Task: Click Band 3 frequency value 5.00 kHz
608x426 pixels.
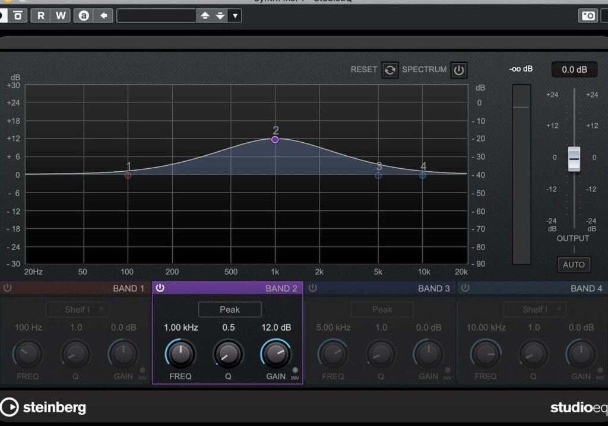Action: tap(333, 327)
